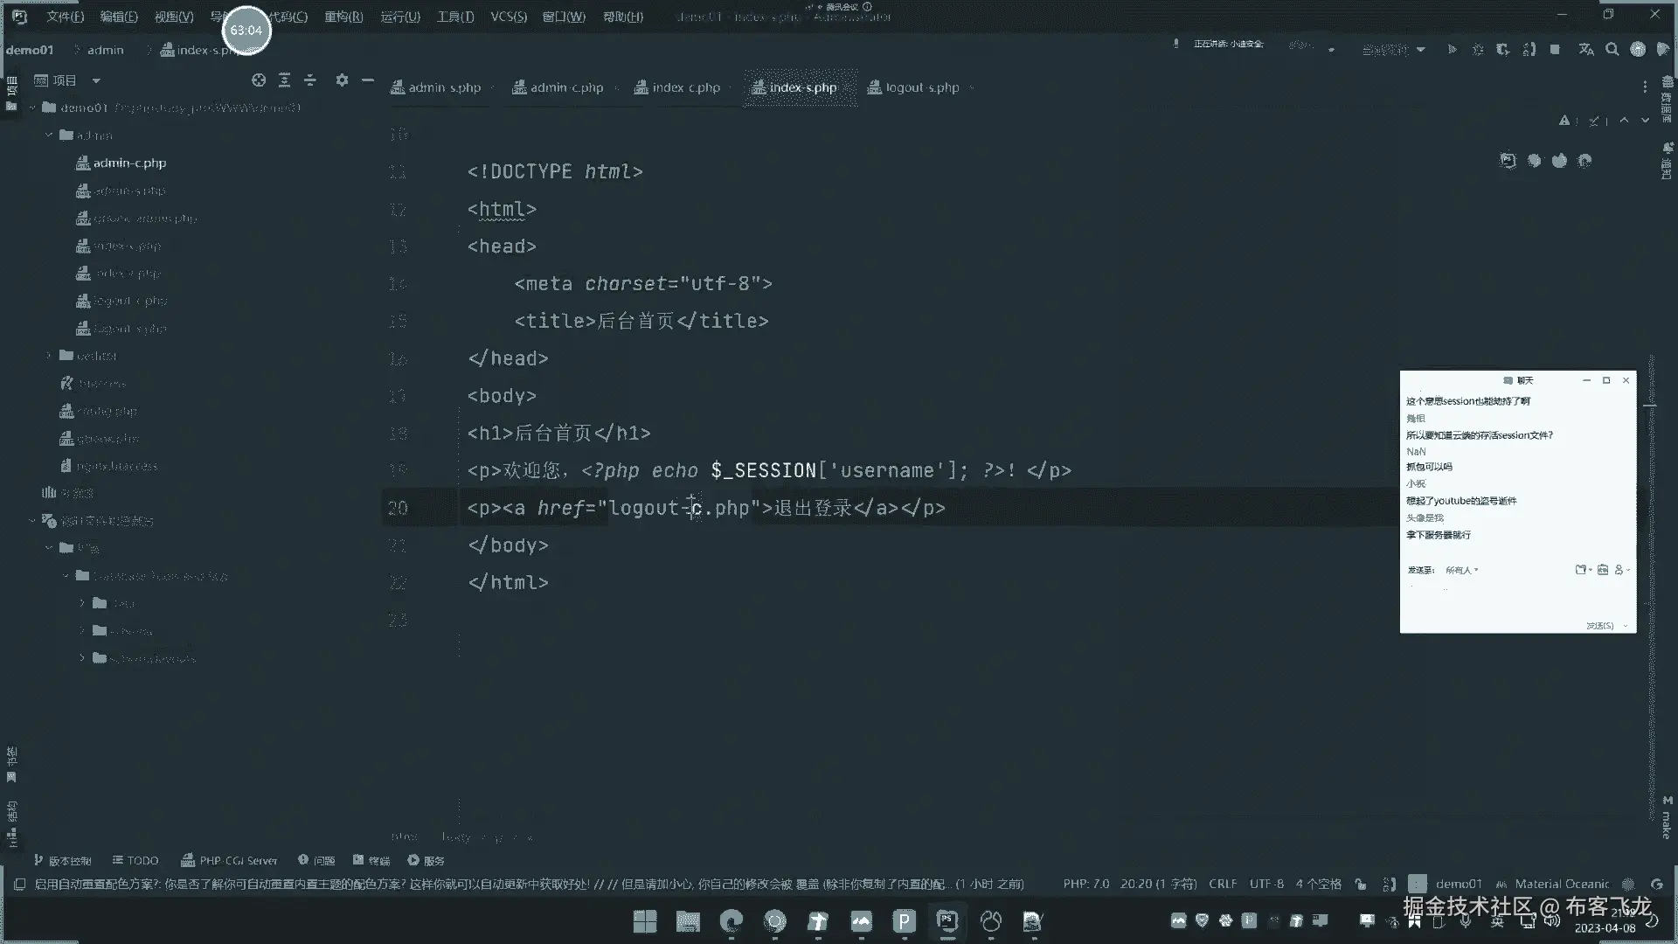1678x944 pixels.
Task: Open Search Everywhere magnifier icon
Action: [x=1612, y=50]
